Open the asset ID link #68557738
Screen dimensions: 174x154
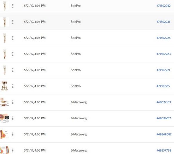point(164,151)
